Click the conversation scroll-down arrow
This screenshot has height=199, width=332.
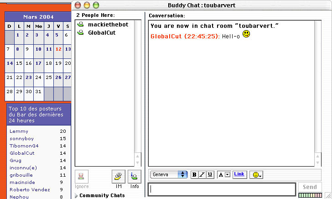coord(317,163)
